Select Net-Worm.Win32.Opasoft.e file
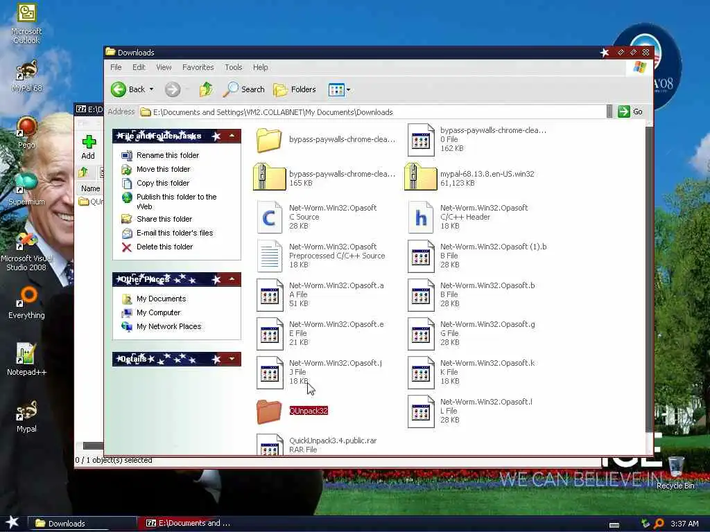Image resolution: width=710 pixels, height=532 pixels. tap(270, 334)
